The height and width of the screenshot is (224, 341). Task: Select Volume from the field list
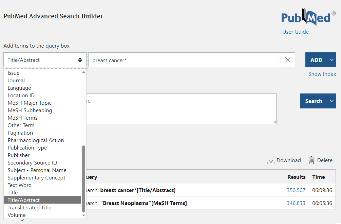point(42,215)
